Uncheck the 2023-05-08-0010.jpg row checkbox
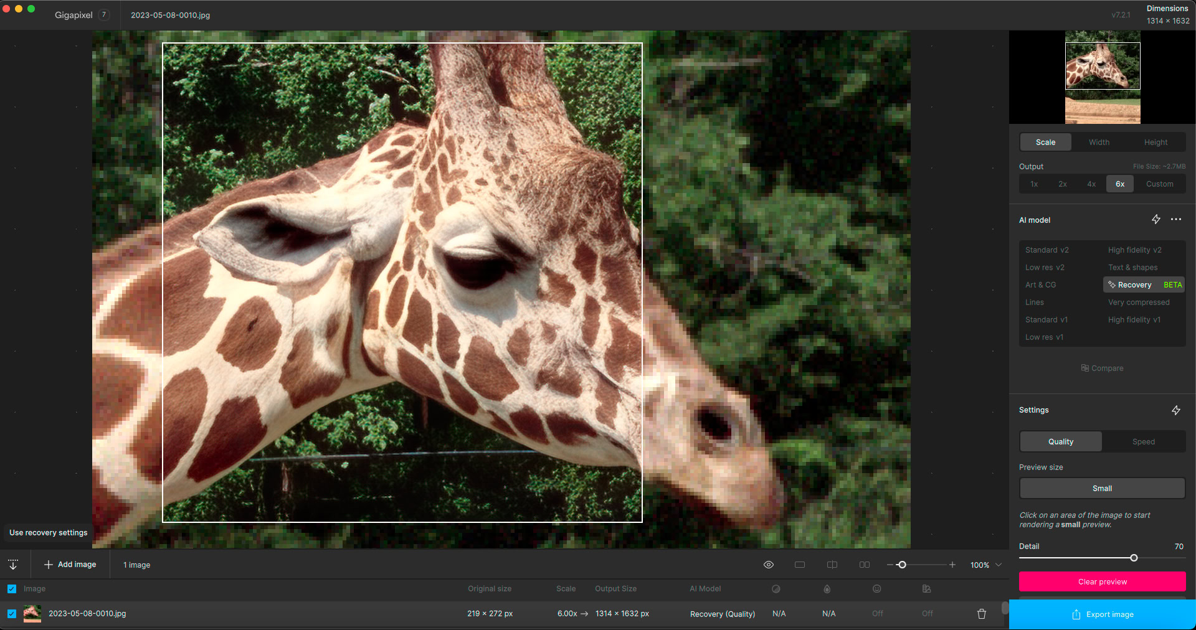Viewport: 1196px width, 630px height. coord(12,614)
